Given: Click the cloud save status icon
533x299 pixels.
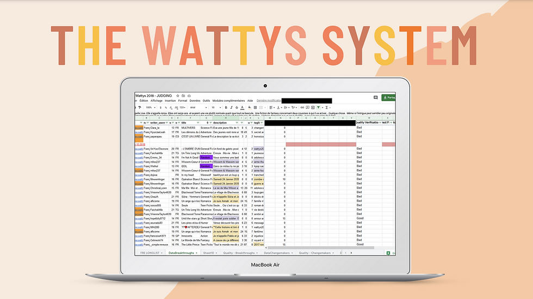Looking at the screenshot, I should click(189, 96).
